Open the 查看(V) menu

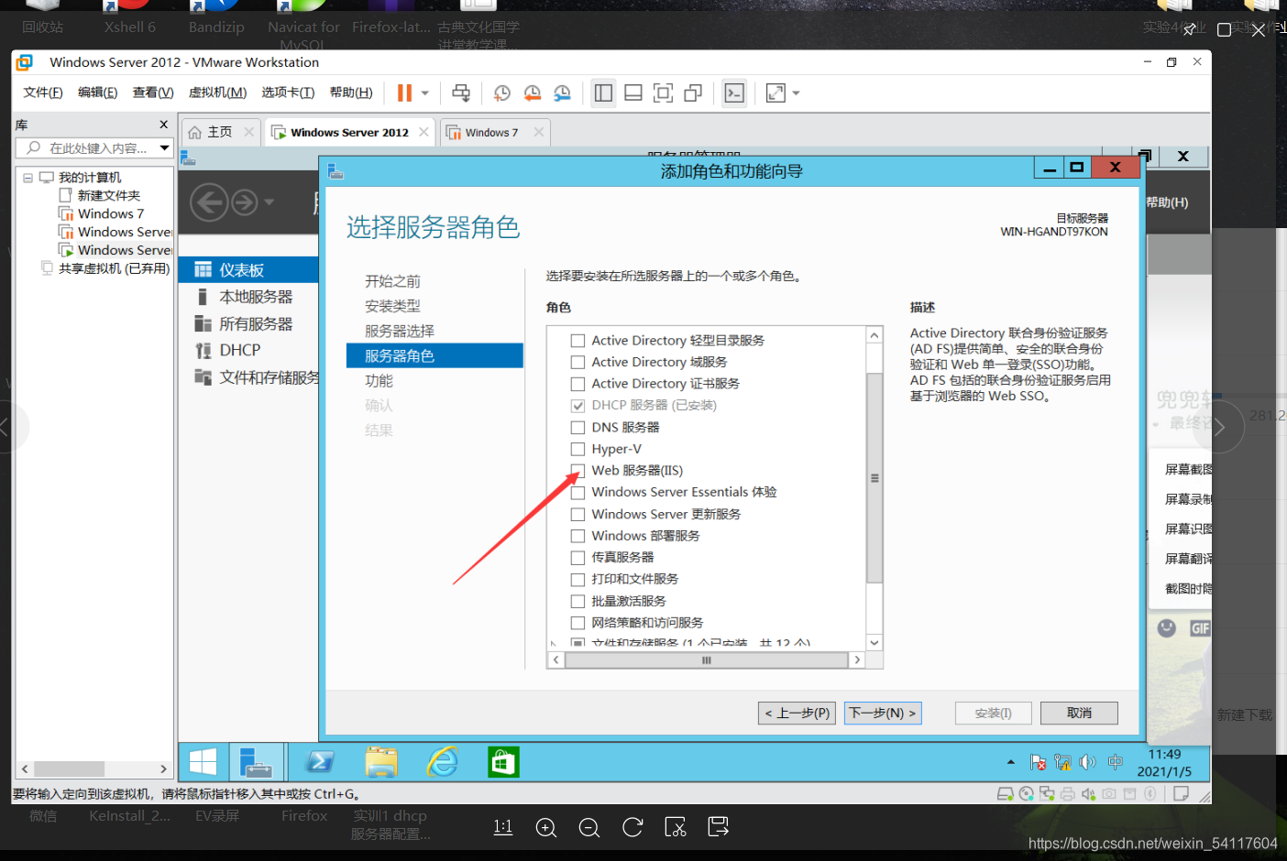(153, 93)
